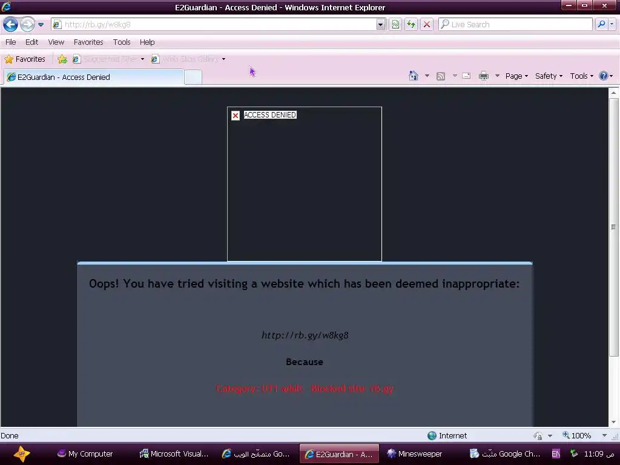Click the blue Help question icon
This screenshot has width=620, height=465.
[x=604, y=76]
